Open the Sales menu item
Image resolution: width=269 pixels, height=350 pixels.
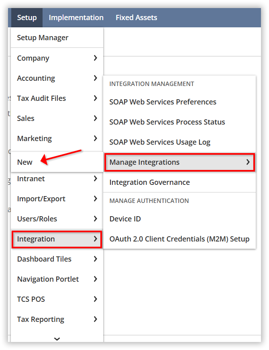[x=57, y=118]
